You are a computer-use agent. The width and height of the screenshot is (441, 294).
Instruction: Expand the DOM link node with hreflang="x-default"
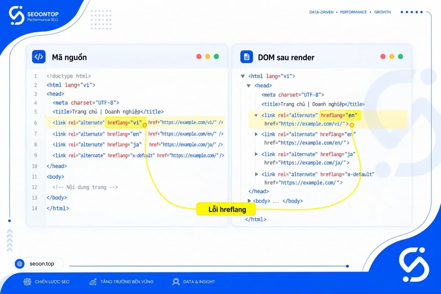tap(257, 174)
